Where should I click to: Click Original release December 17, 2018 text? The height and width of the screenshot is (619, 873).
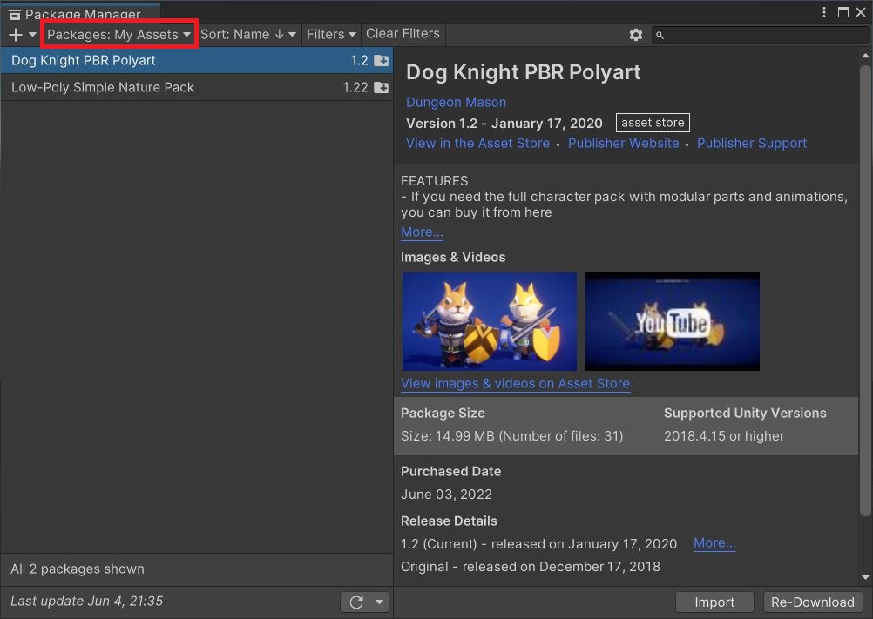[x=531, y=567]
